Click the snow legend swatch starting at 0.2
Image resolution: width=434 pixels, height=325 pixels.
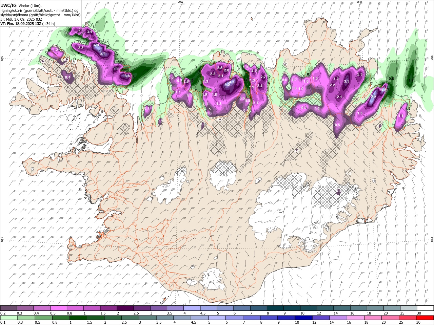(8, 308)
